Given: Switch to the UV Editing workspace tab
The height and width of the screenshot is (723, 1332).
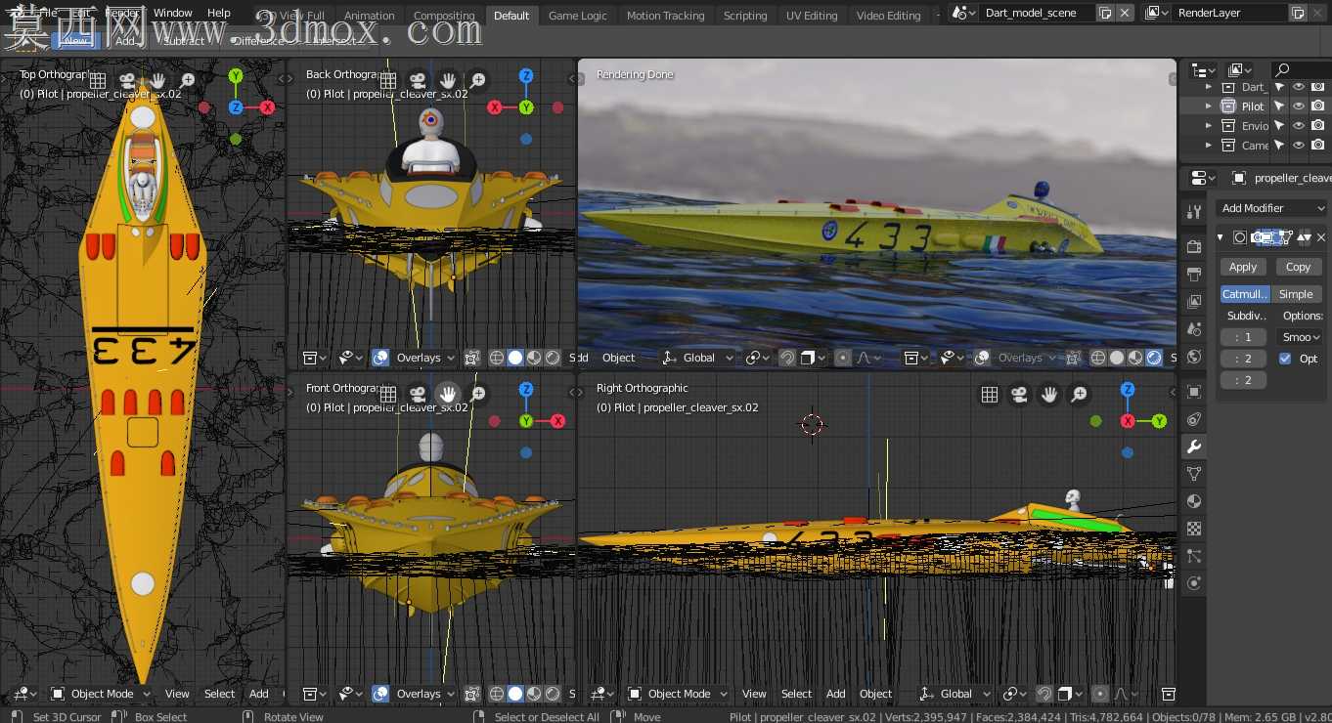Looking at the screenshot, I should coord(812,16).
